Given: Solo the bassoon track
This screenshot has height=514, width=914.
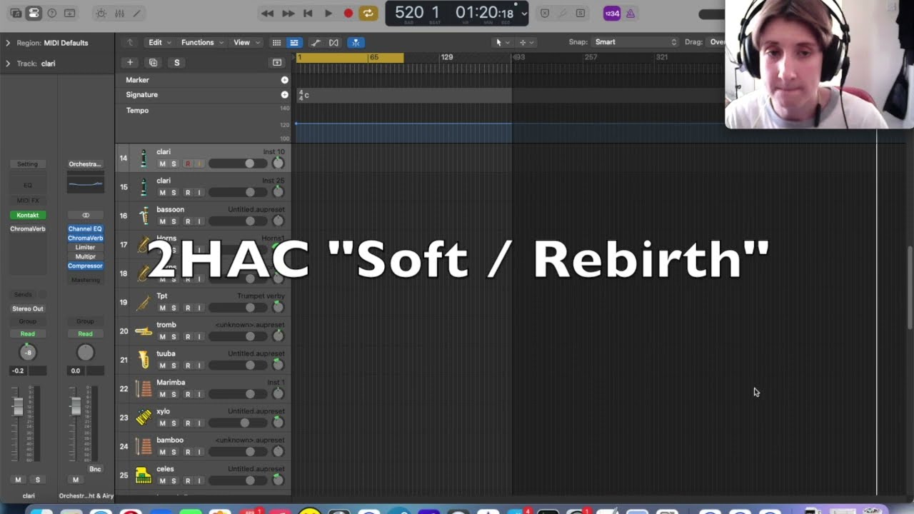Looking at the screenshot, I should click(x=174, y=221).
